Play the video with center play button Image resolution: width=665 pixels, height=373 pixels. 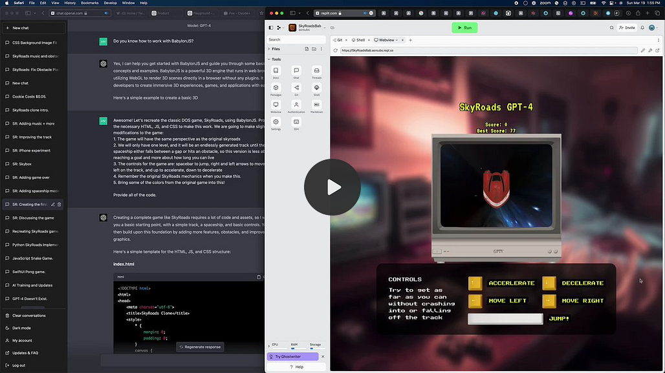[x=332, y=187]
